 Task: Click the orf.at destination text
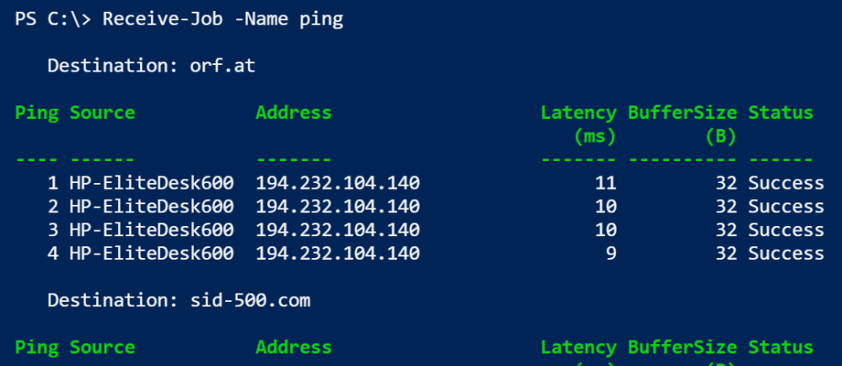223,65
